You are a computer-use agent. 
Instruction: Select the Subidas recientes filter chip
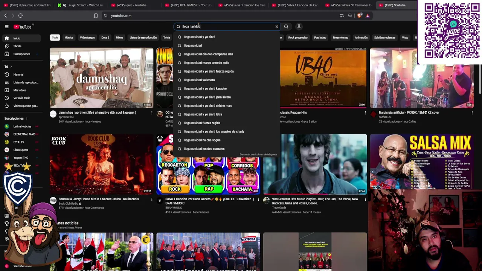tap(385, 38)
